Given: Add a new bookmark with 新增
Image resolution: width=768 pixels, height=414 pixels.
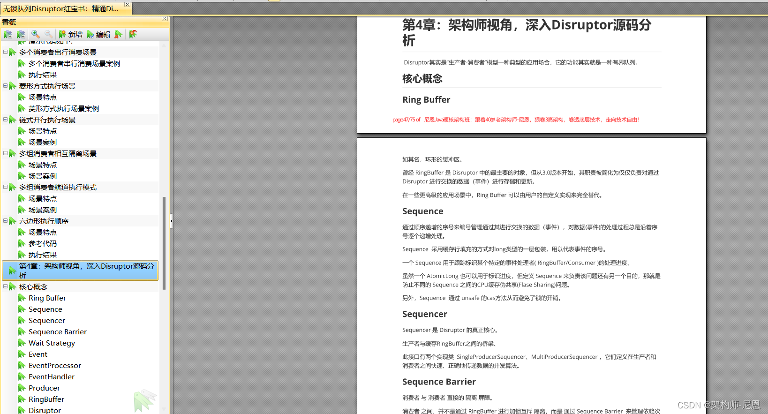Looking at the screenshot, I should click(70, 34).
